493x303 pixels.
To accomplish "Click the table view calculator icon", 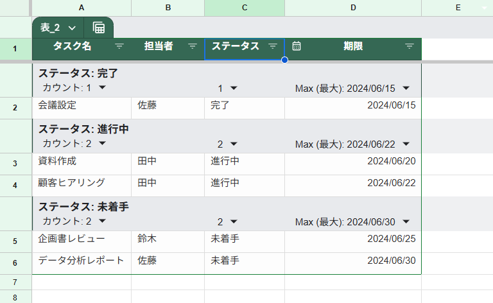I will [99, 28].
